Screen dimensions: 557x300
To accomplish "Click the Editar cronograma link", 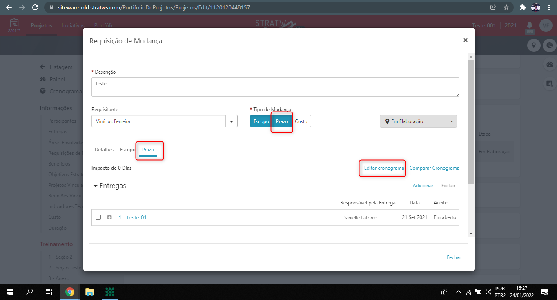I will pos(384,168).
